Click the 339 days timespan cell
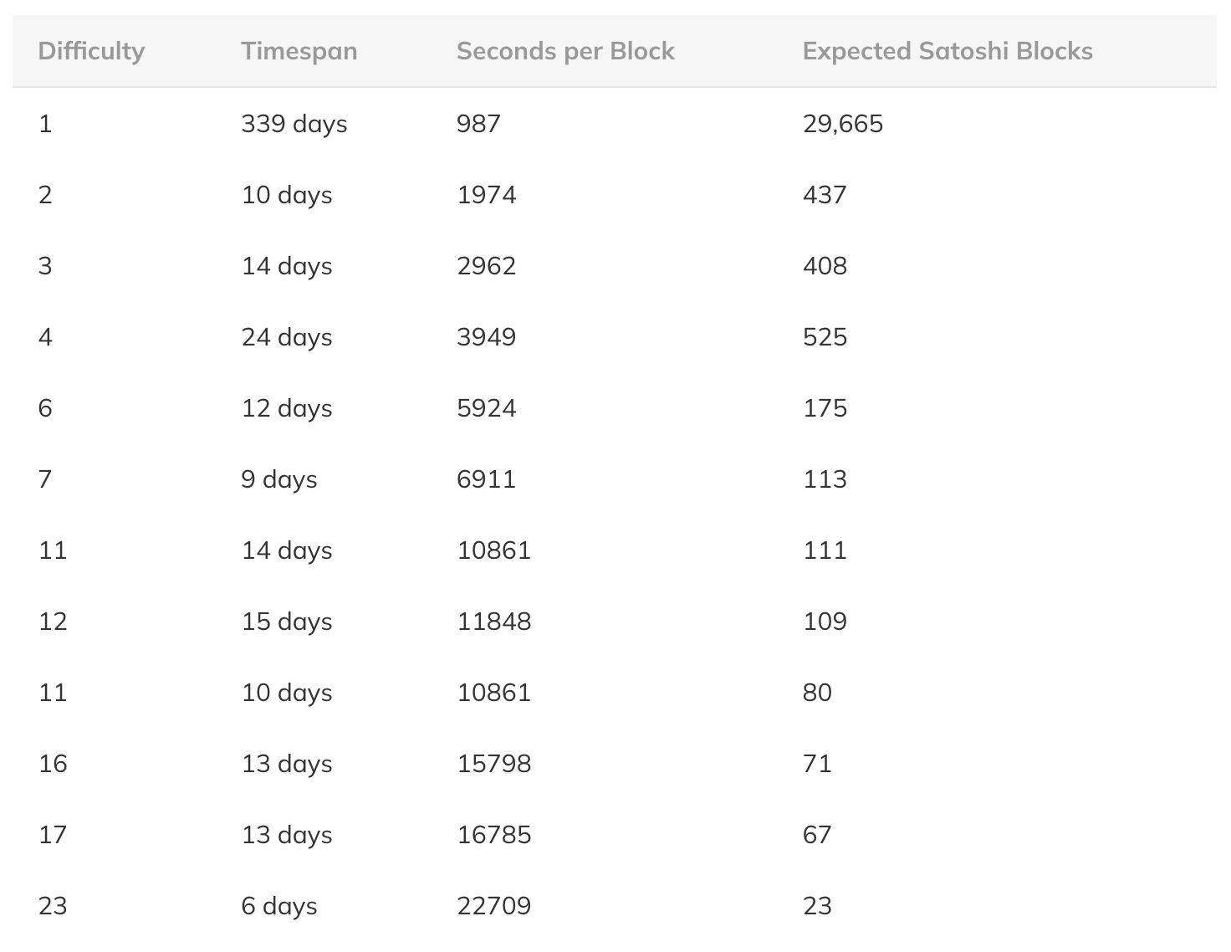 point(294,124)
